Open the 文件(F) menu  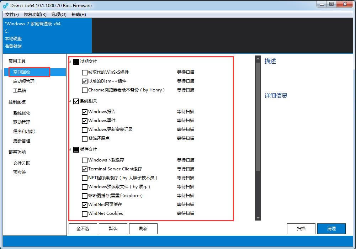tap(12, 15)
